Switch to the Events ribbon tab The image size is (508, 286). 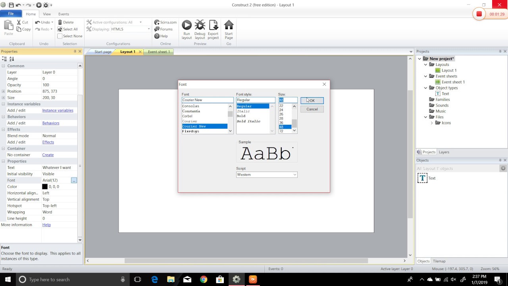pyautogui.click(x=63, y=14)
